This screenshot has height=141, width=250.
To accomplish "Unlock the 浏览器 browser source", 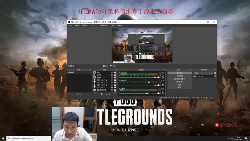I will [x=115, y=75].
